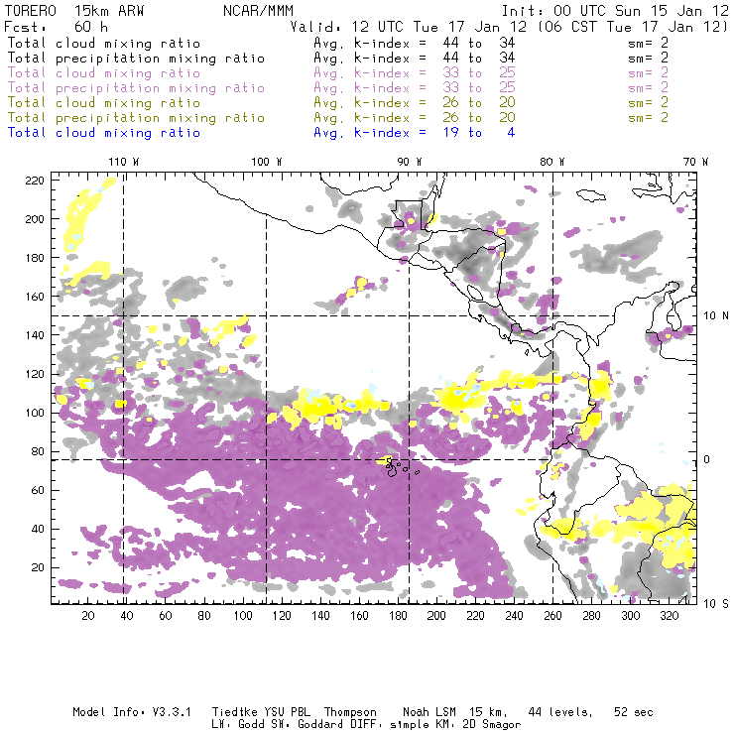Image resolution: width=734 pixels, height=734 pixels.
Task: Click the "44 levels," footer text
Action: 560,712
